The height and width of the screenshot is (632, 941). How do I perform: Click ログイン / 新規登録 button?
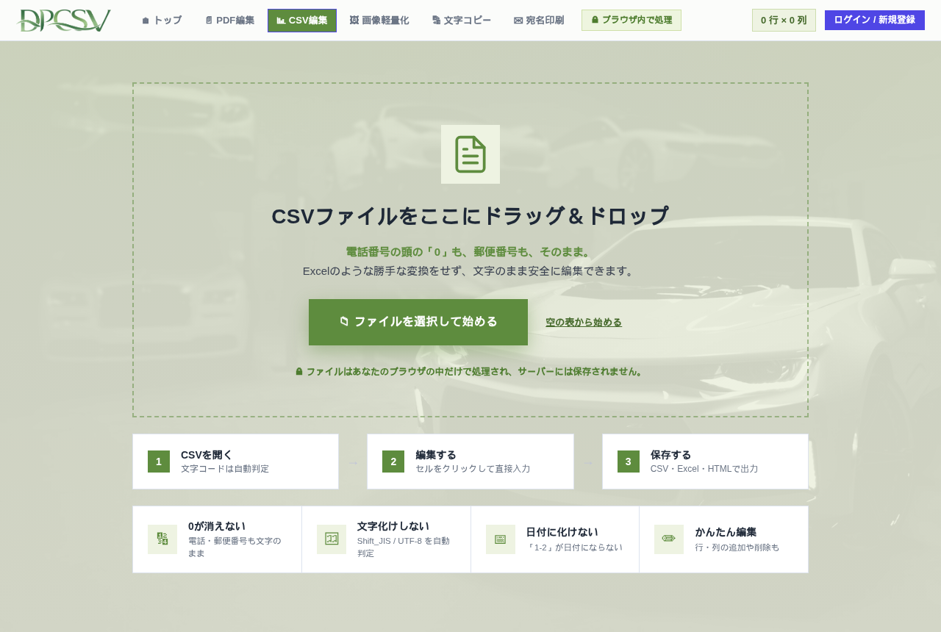pos(875,20)
